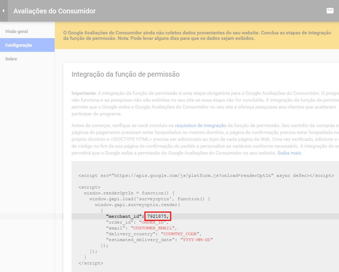Click the "estimated_delivery_date" key in code
The width and height of the screenshot is (339, 272).
[140, 240]
